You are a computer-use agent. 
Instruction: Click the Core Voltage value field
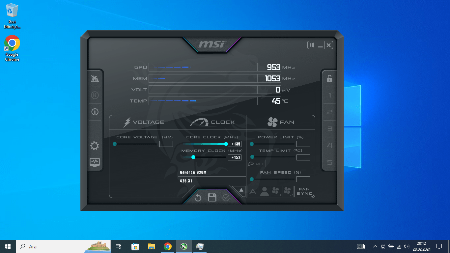click(x=166, y=144)
